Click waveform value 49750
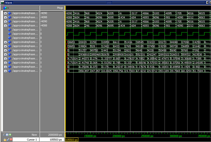Screen dimensions: 211x142 coord(94,50)
